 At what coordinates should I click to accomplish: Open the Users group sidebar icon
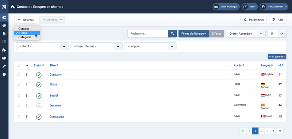pyautogui.click(x=4, y=58)
